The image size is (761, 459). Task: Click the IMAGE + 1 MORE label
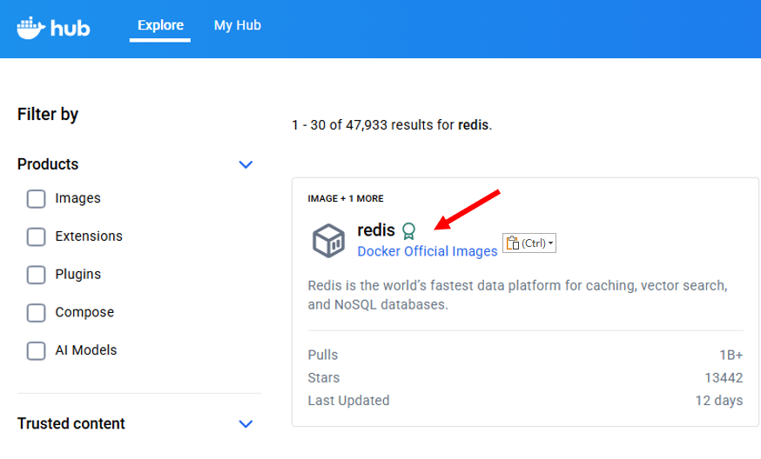coord(346,198)
